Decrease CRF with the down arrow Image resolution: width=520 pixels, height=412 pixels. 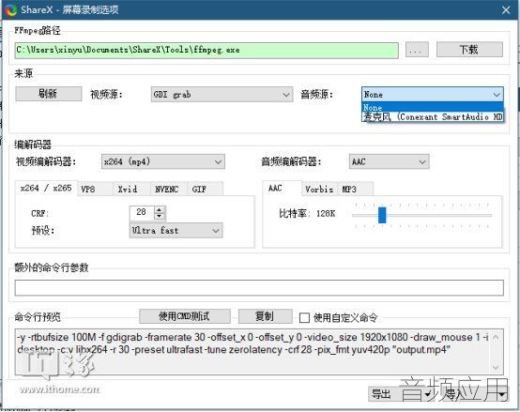click(x=160, y=216)
